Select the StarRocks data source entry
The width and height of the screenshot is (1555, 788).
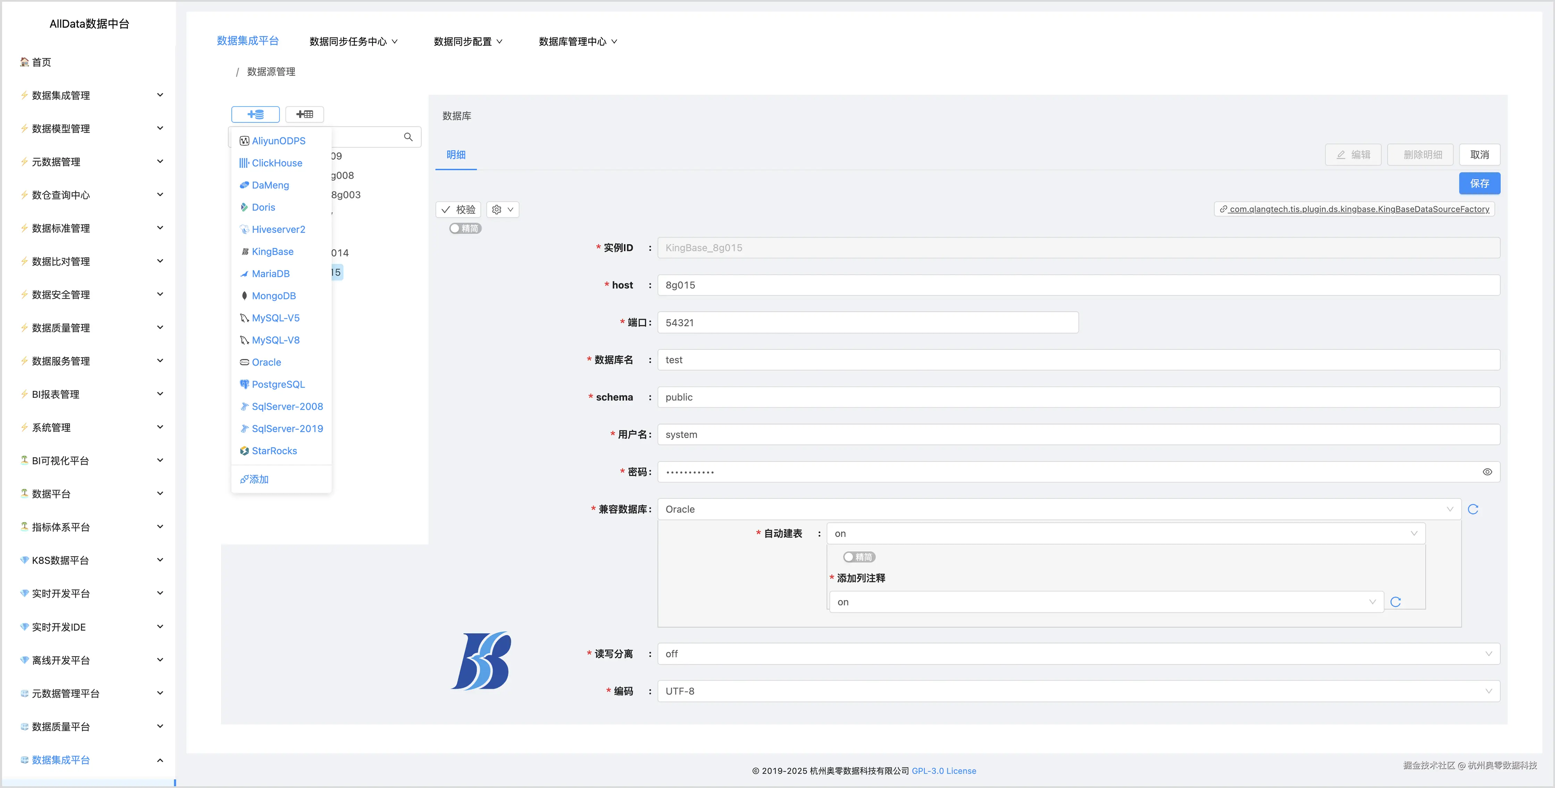coord(274,451)
